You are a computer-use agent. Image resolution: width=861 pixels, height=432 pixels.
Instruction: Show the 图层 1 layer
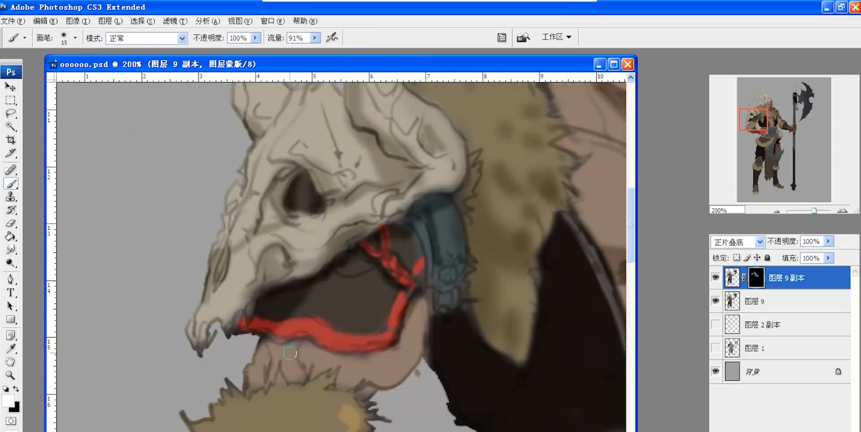click(715, 348)
